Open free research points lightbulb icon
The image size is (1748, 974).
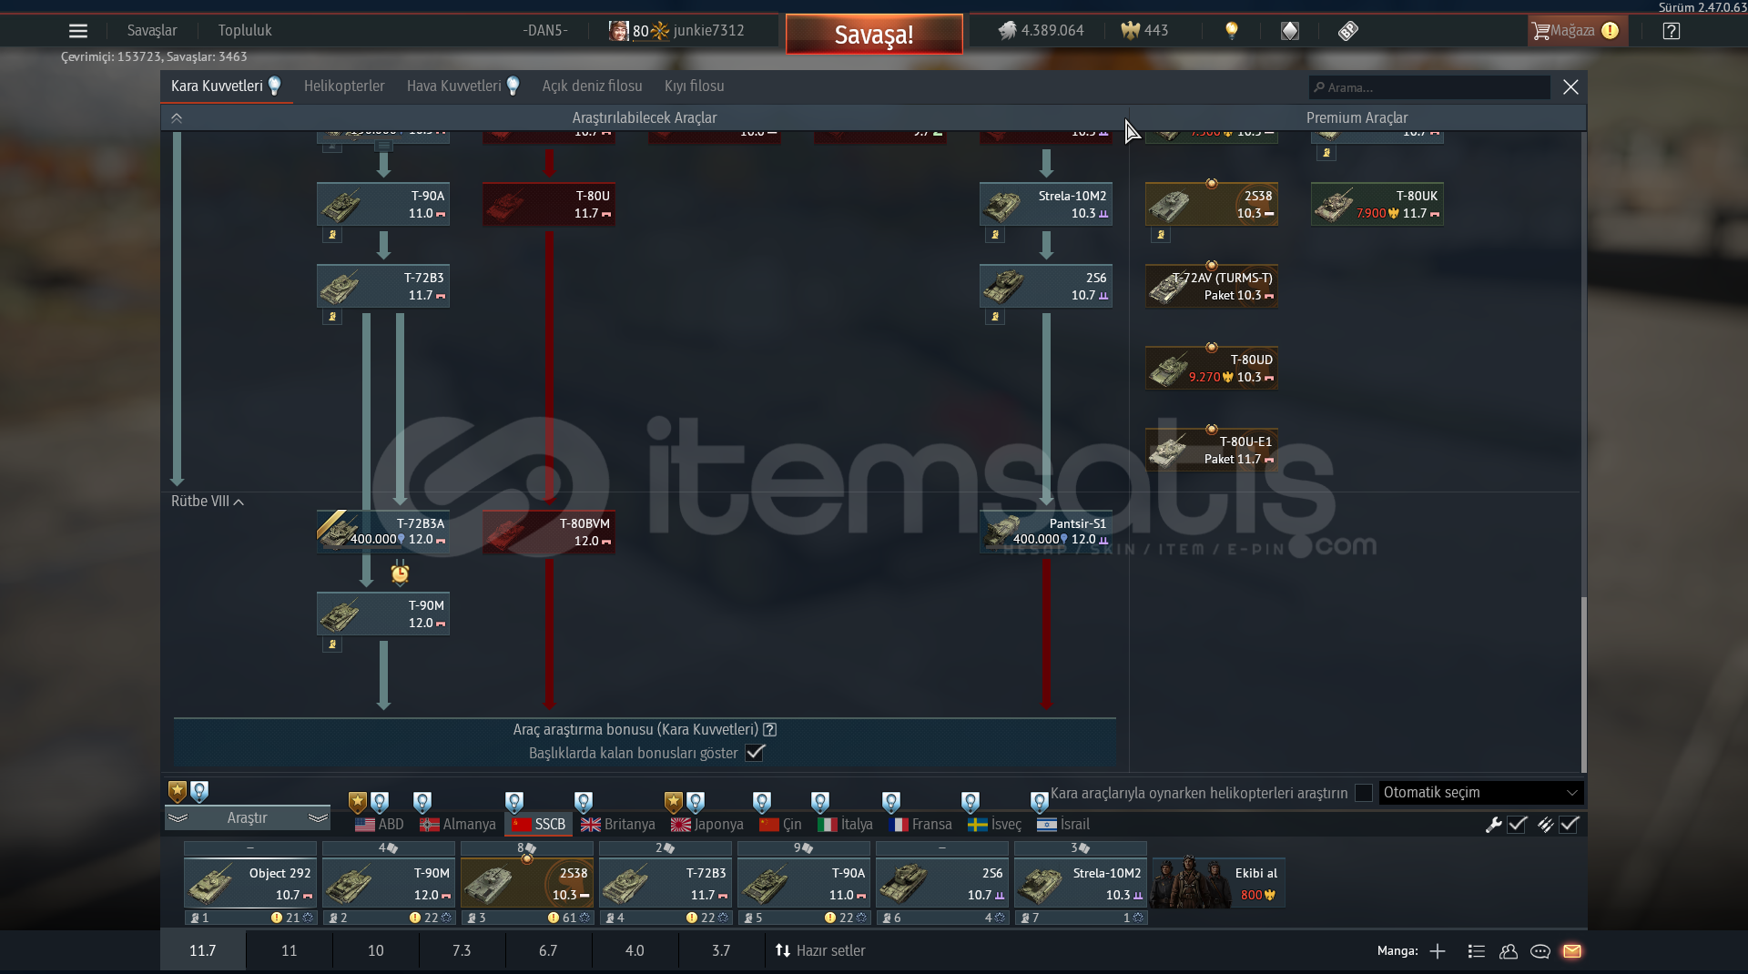[x=1232, y=30]
